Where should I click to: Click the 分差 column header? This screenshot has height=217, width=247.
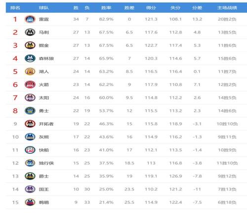(197, 8)
